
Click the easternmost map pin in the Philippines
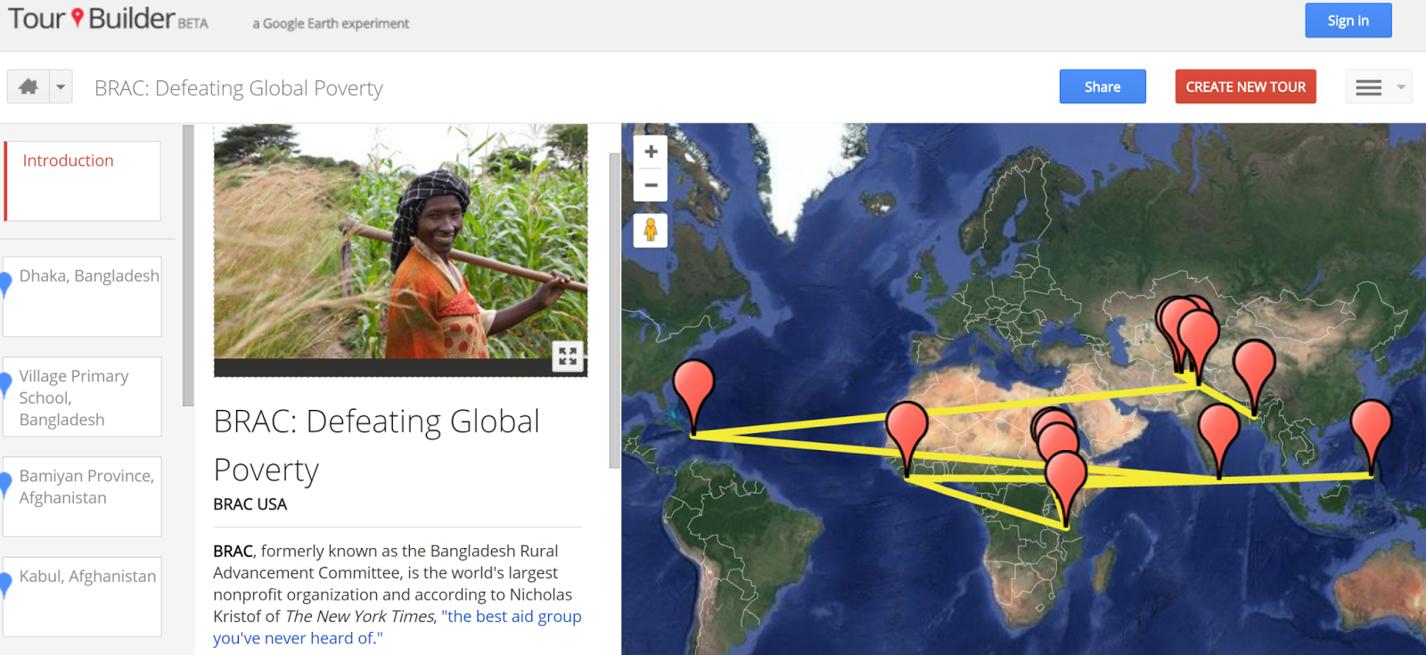click(1371, 428)
